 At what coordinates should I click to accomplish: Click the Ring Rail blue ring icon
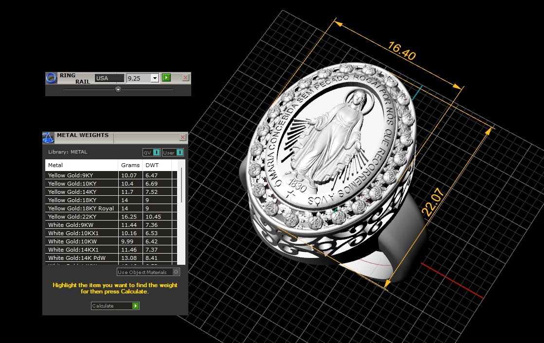[51, 78]
